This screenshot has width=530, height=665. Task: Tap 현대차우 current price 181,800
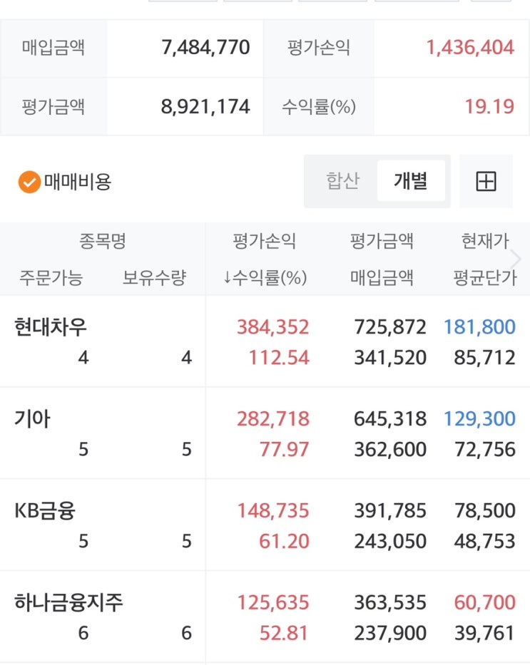click(479, 327)
